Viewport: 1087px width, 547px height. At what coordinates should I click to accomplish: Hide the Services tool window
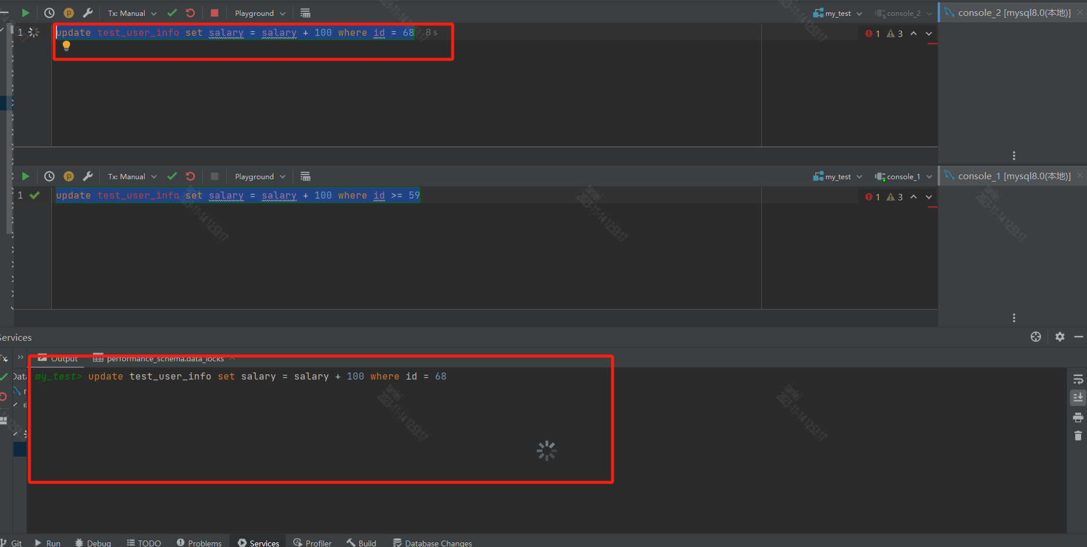coord(1079,337)
